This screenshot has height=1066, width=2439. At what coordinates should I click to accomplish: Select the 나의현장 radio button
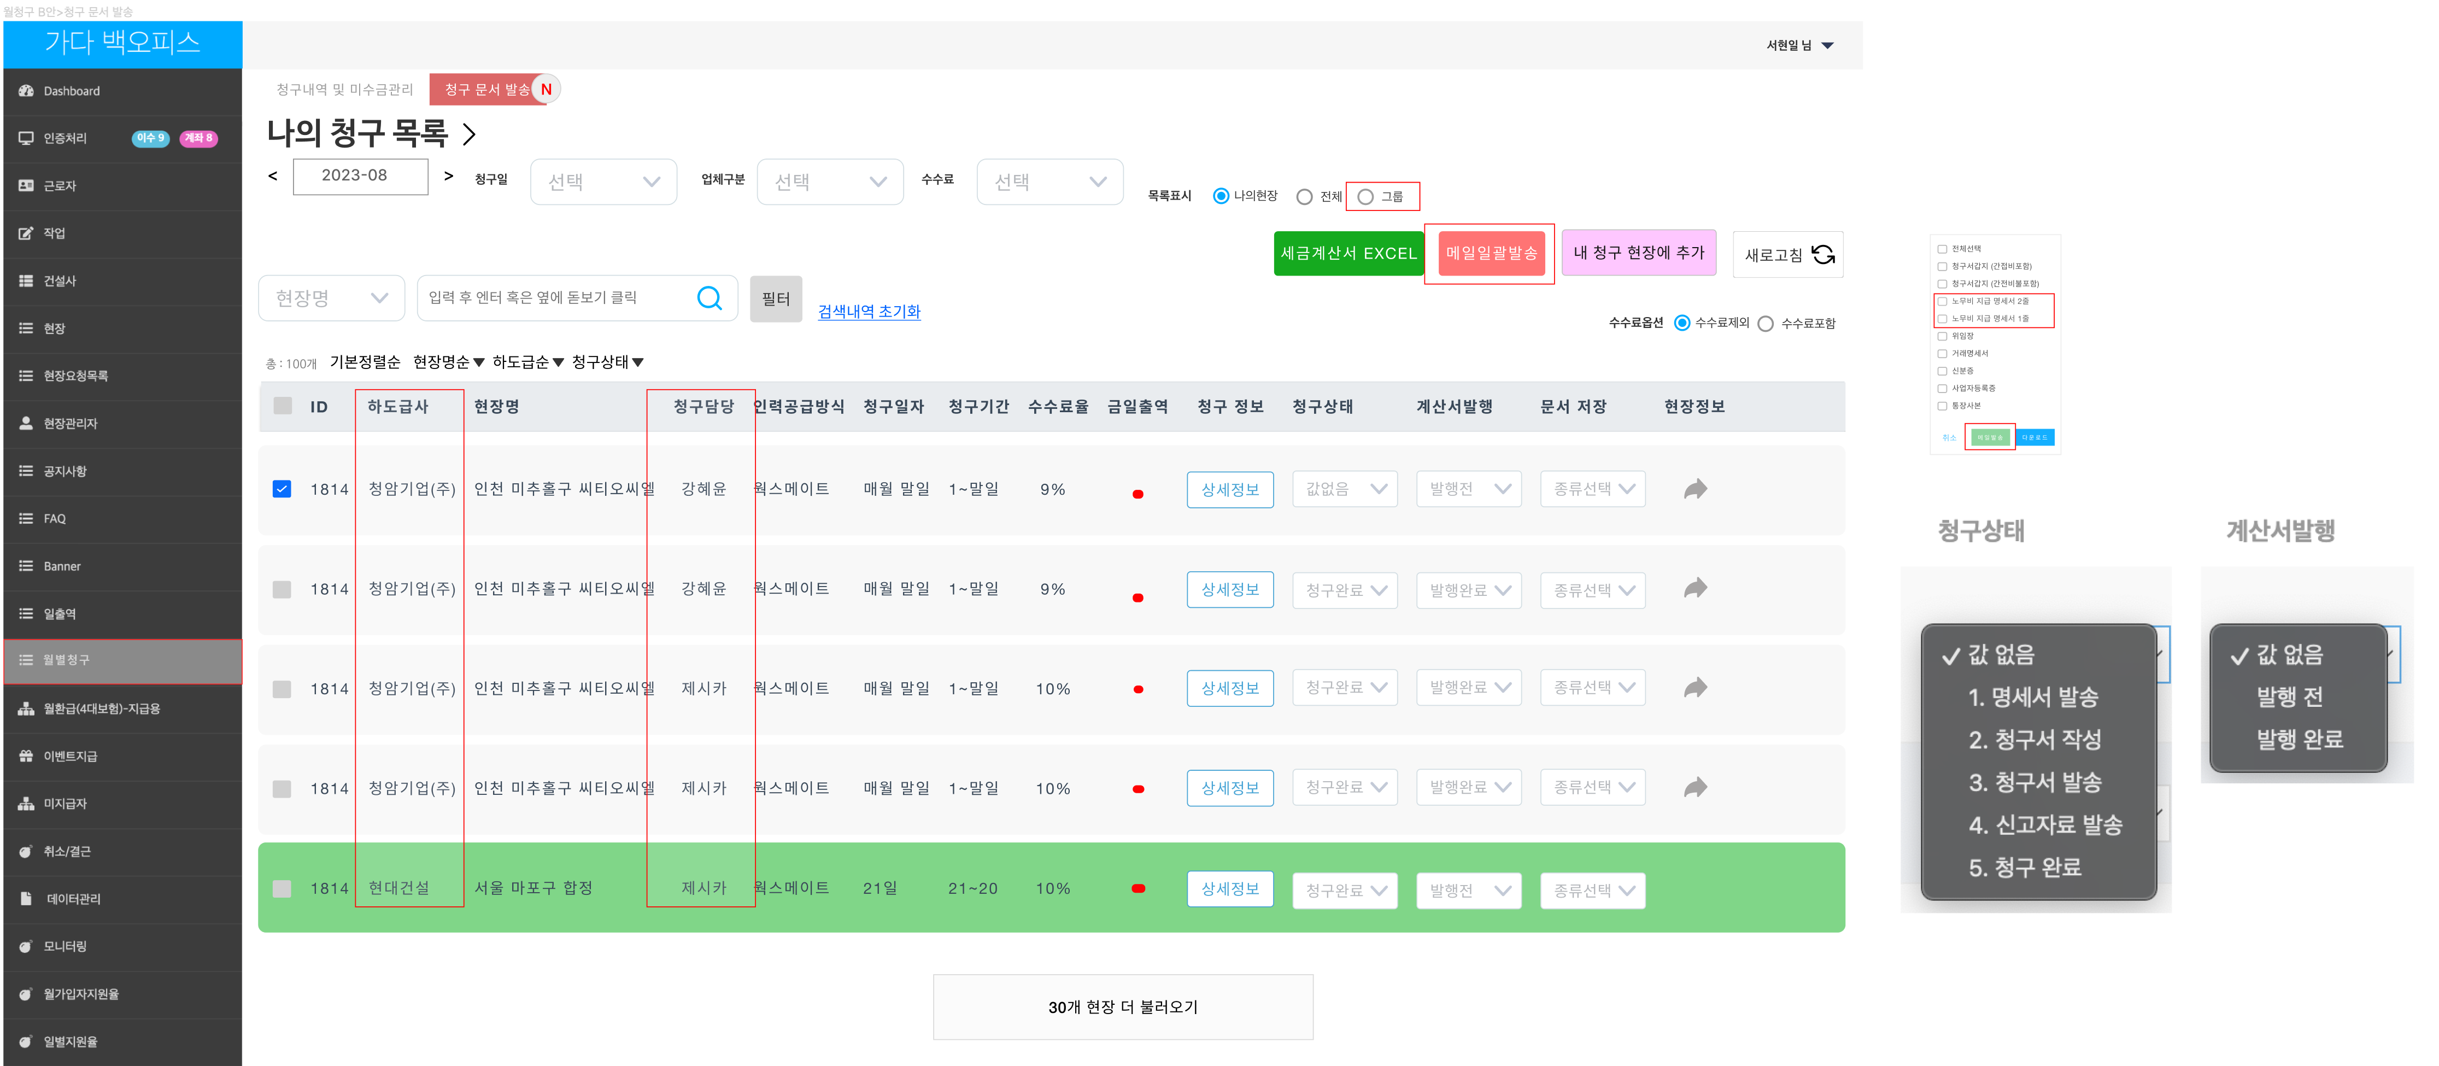pyautogui.click(x=1221, y=196)
